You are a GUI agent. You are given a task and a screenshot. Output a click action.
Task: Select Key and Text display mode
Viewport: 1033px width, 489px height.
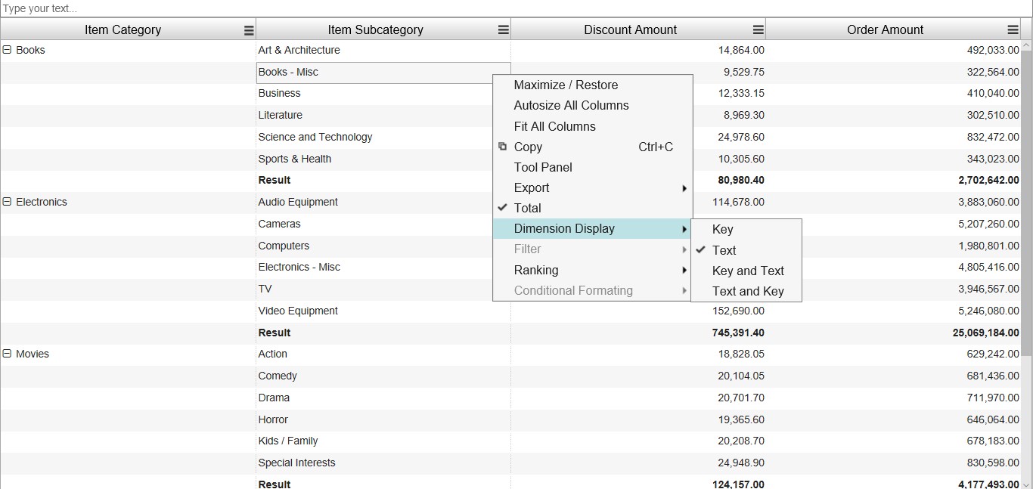point(747,271)
